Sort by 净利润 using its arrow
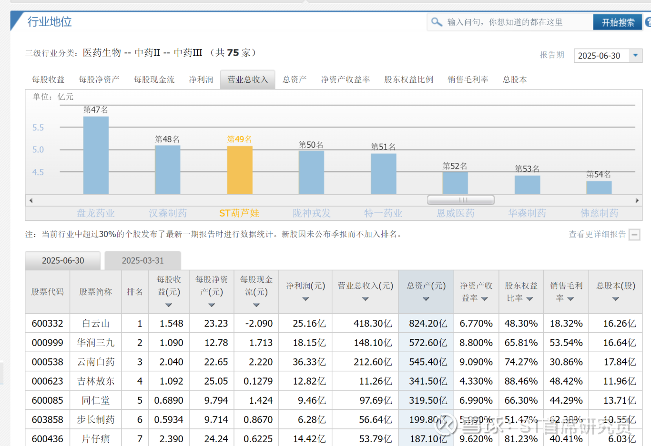This screenshot has width=651, height=446. [x=305, y=299]
